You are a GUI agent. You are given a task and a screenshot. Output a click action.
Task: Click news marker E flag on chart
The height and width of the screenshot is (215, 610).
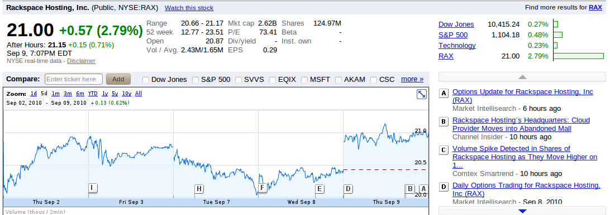320,189
